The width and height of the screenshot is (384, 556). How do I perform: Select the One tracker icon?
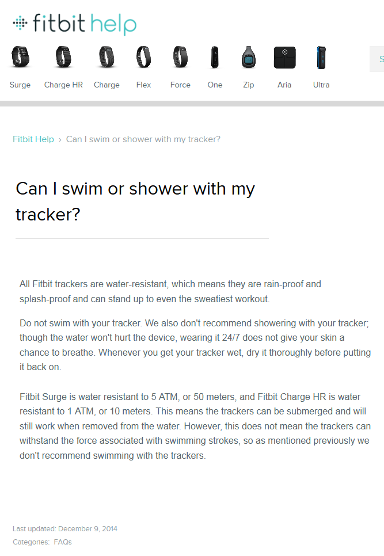[215, 58]
